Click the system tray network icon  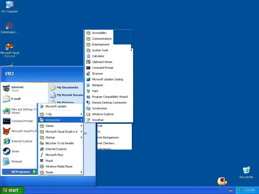point(240,190)
